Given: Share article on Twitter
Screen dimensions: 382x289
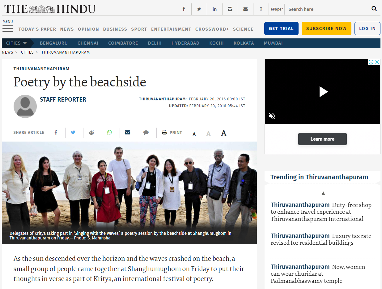Looking at the screenshot, I should click(x=73, y=133).
